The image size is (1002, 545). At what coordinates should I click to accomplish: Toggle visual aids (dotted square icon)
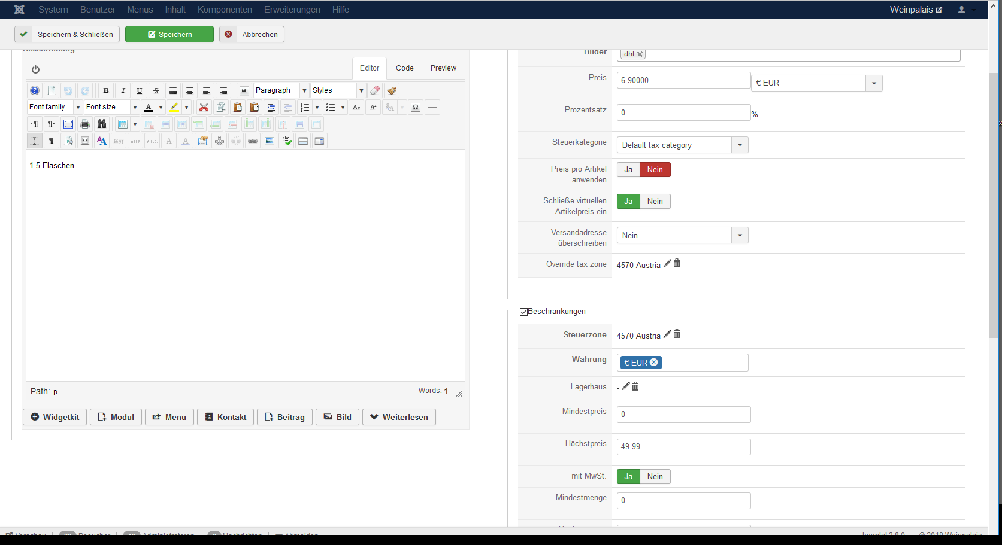click(x=35, y=141)
